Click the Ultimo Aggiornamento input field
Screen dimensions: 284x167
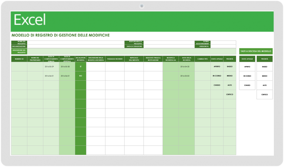pyautogui.click(x=223, y=43)
